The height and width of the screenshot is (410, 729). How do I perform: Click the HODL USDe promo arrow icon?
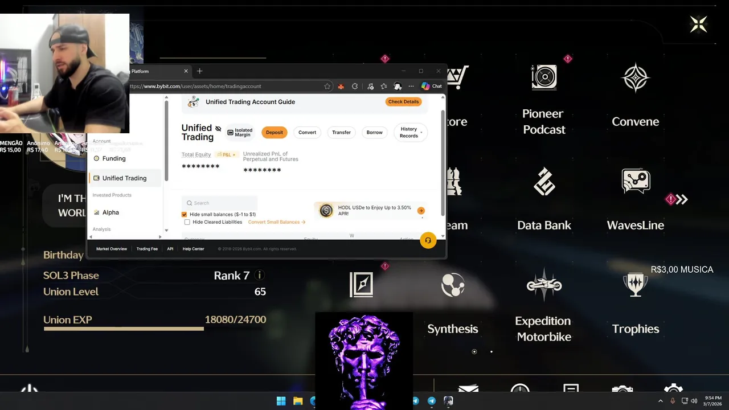(421, 211)
